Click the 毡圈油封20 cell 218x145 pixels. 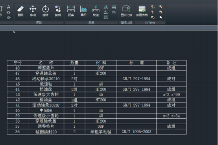click(x=46, y=132)
